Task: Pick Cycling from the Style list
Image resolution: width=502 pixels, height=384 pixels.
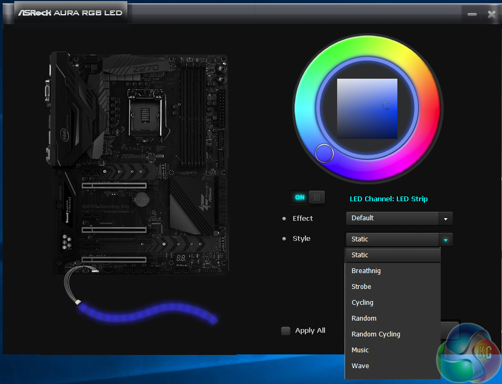Action: (393, 303)
